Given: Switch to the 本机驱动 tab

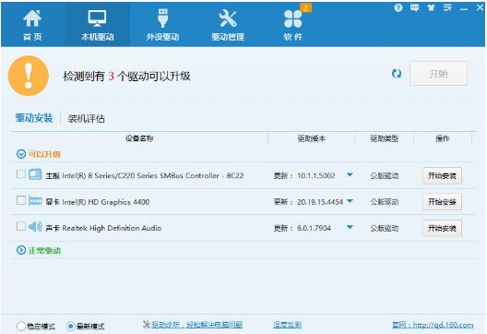Looking at the screenshot, I should [97, 25].
